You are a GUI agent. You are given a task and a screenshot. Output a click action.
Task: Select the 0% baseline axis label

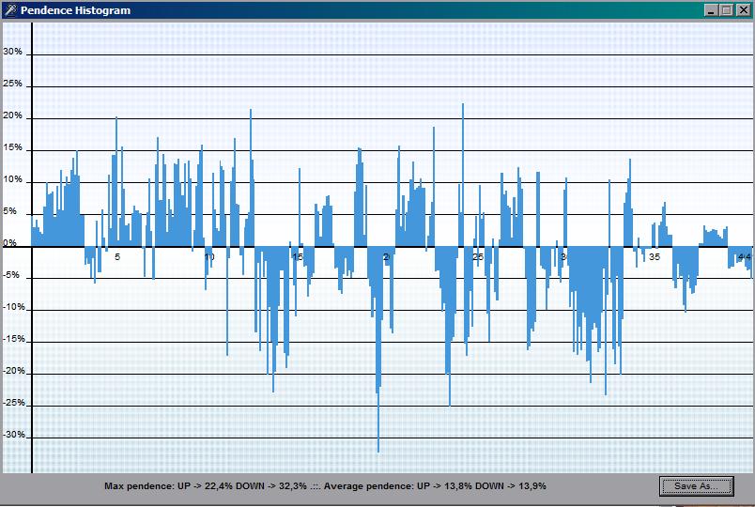point(9,243)
